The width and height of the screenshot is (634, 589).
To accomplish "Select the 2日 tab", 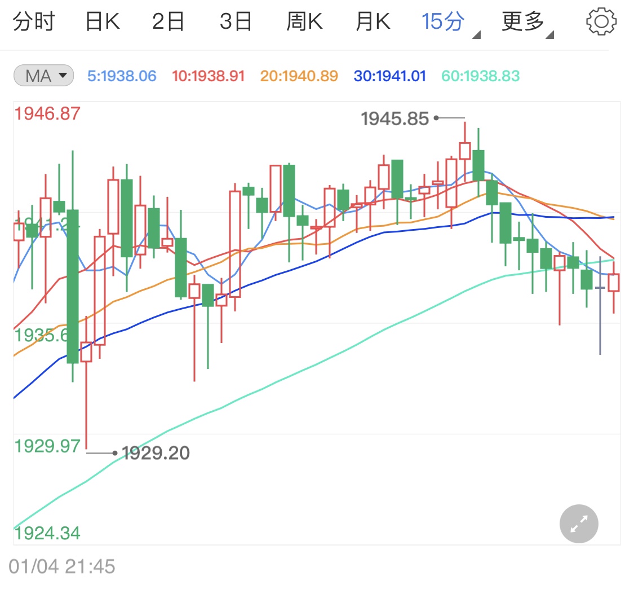I will 168,21.
